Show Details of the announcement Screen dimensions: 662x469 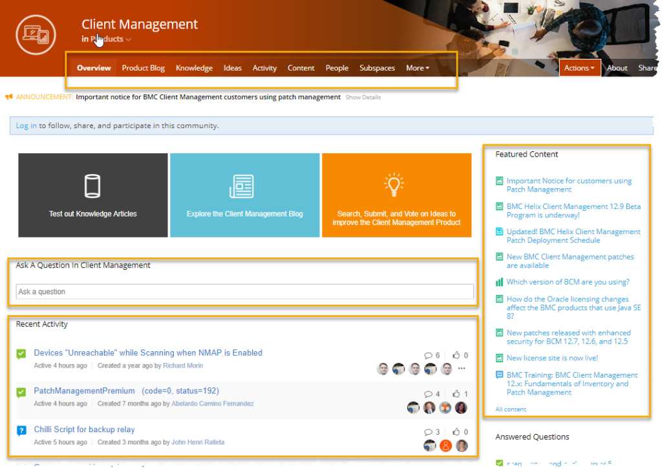pyautogui.click(x=363, y=98)
